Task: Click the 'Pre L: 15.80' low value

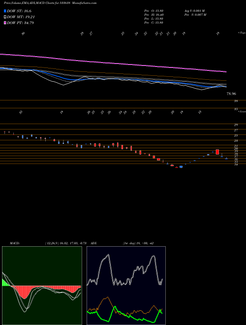Action: (x=154, y=19)
